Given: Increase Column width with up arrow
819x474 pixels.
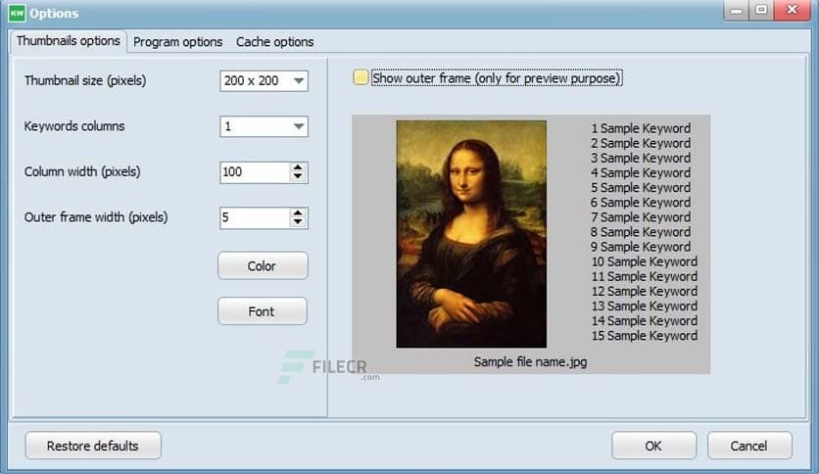Looking at the screenshot, I should tap(298, 167).
